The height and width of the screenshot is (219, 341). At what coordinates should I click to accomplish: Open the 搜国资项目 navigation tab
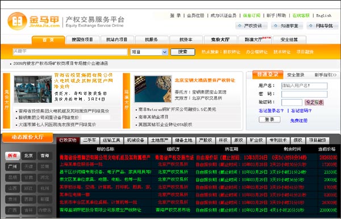pos(82,40)
